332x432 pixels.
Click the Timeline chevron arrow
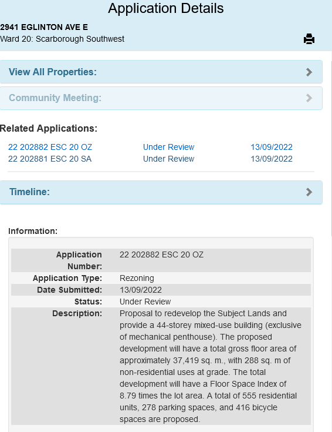pos(309,192)
